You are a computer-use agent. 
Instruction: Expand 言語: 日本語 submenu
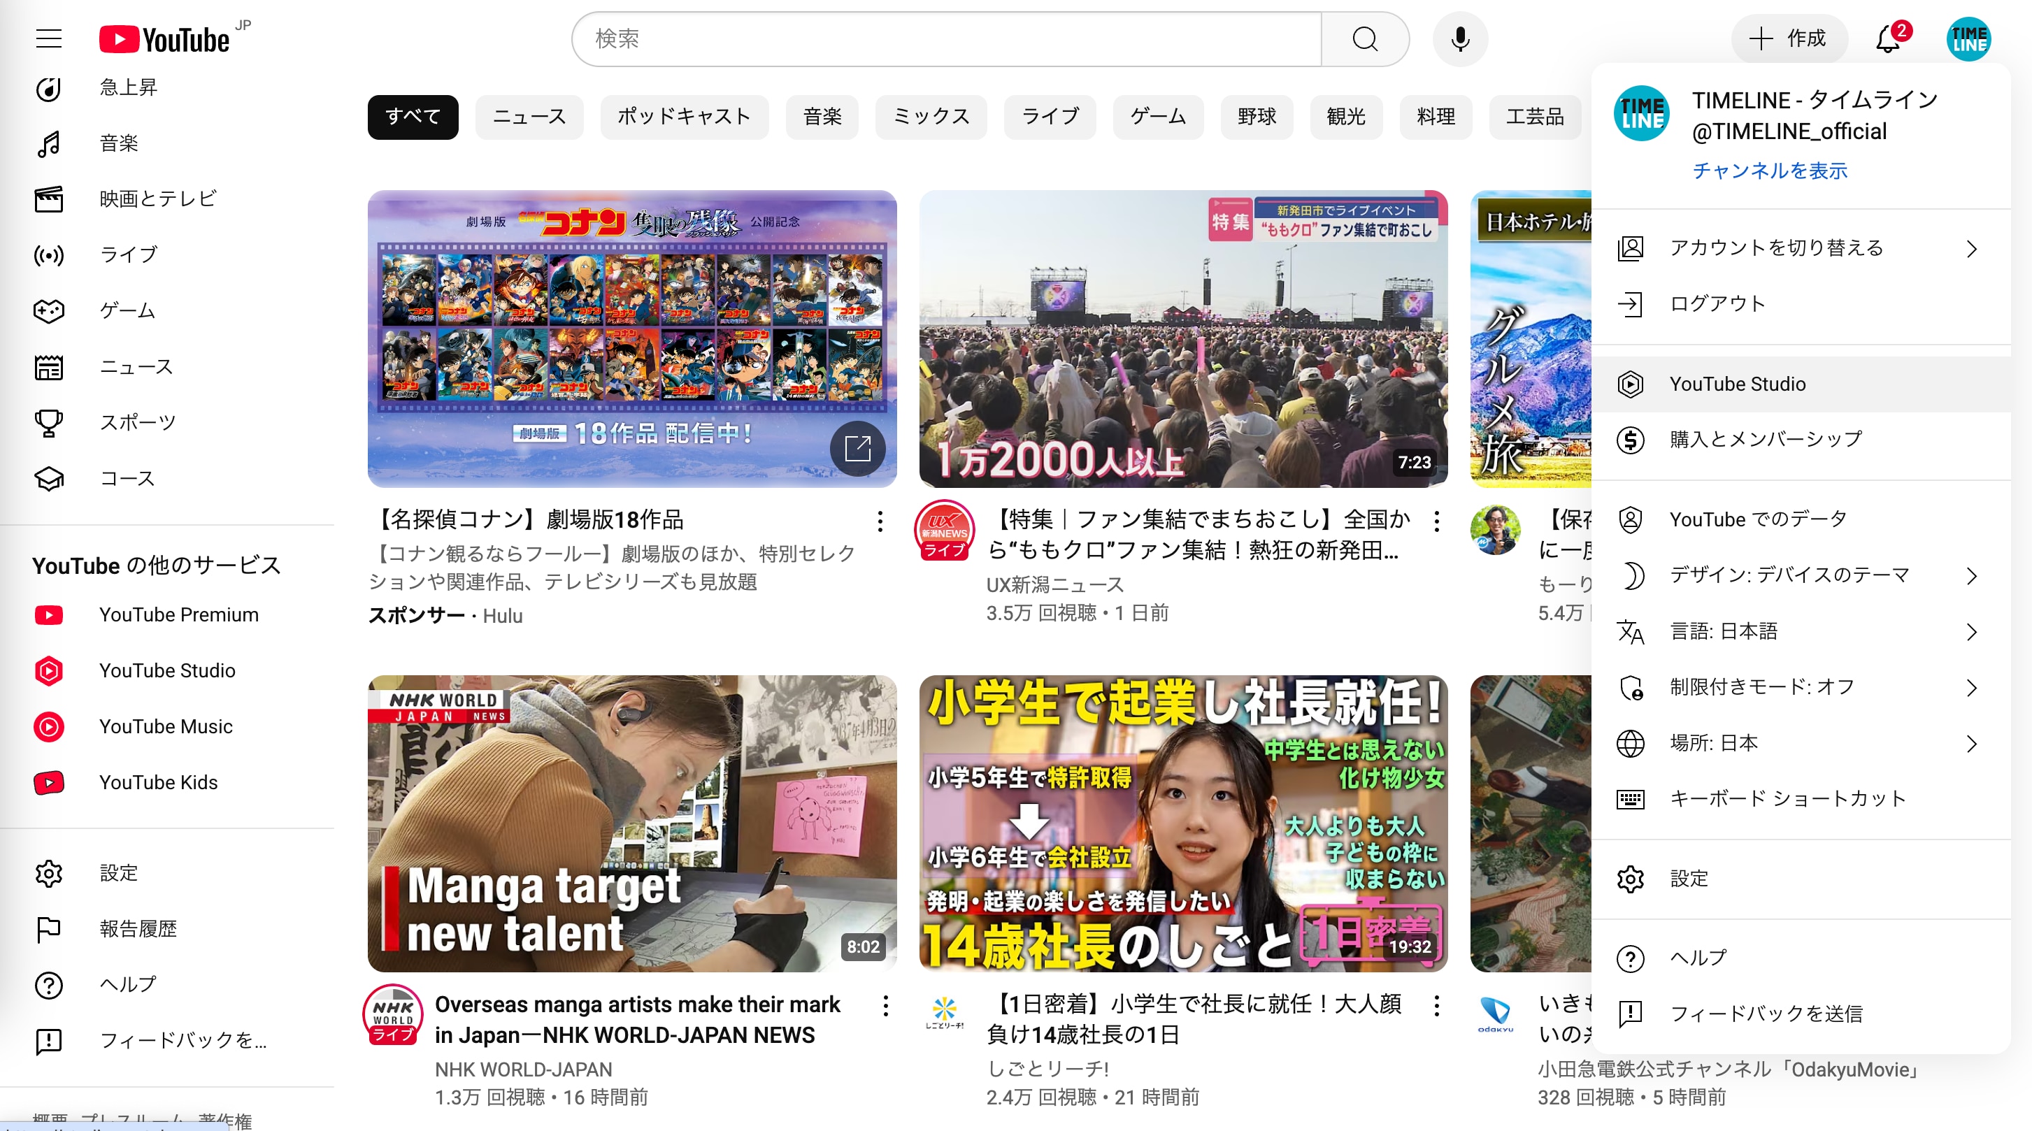tap(1801, 632)
